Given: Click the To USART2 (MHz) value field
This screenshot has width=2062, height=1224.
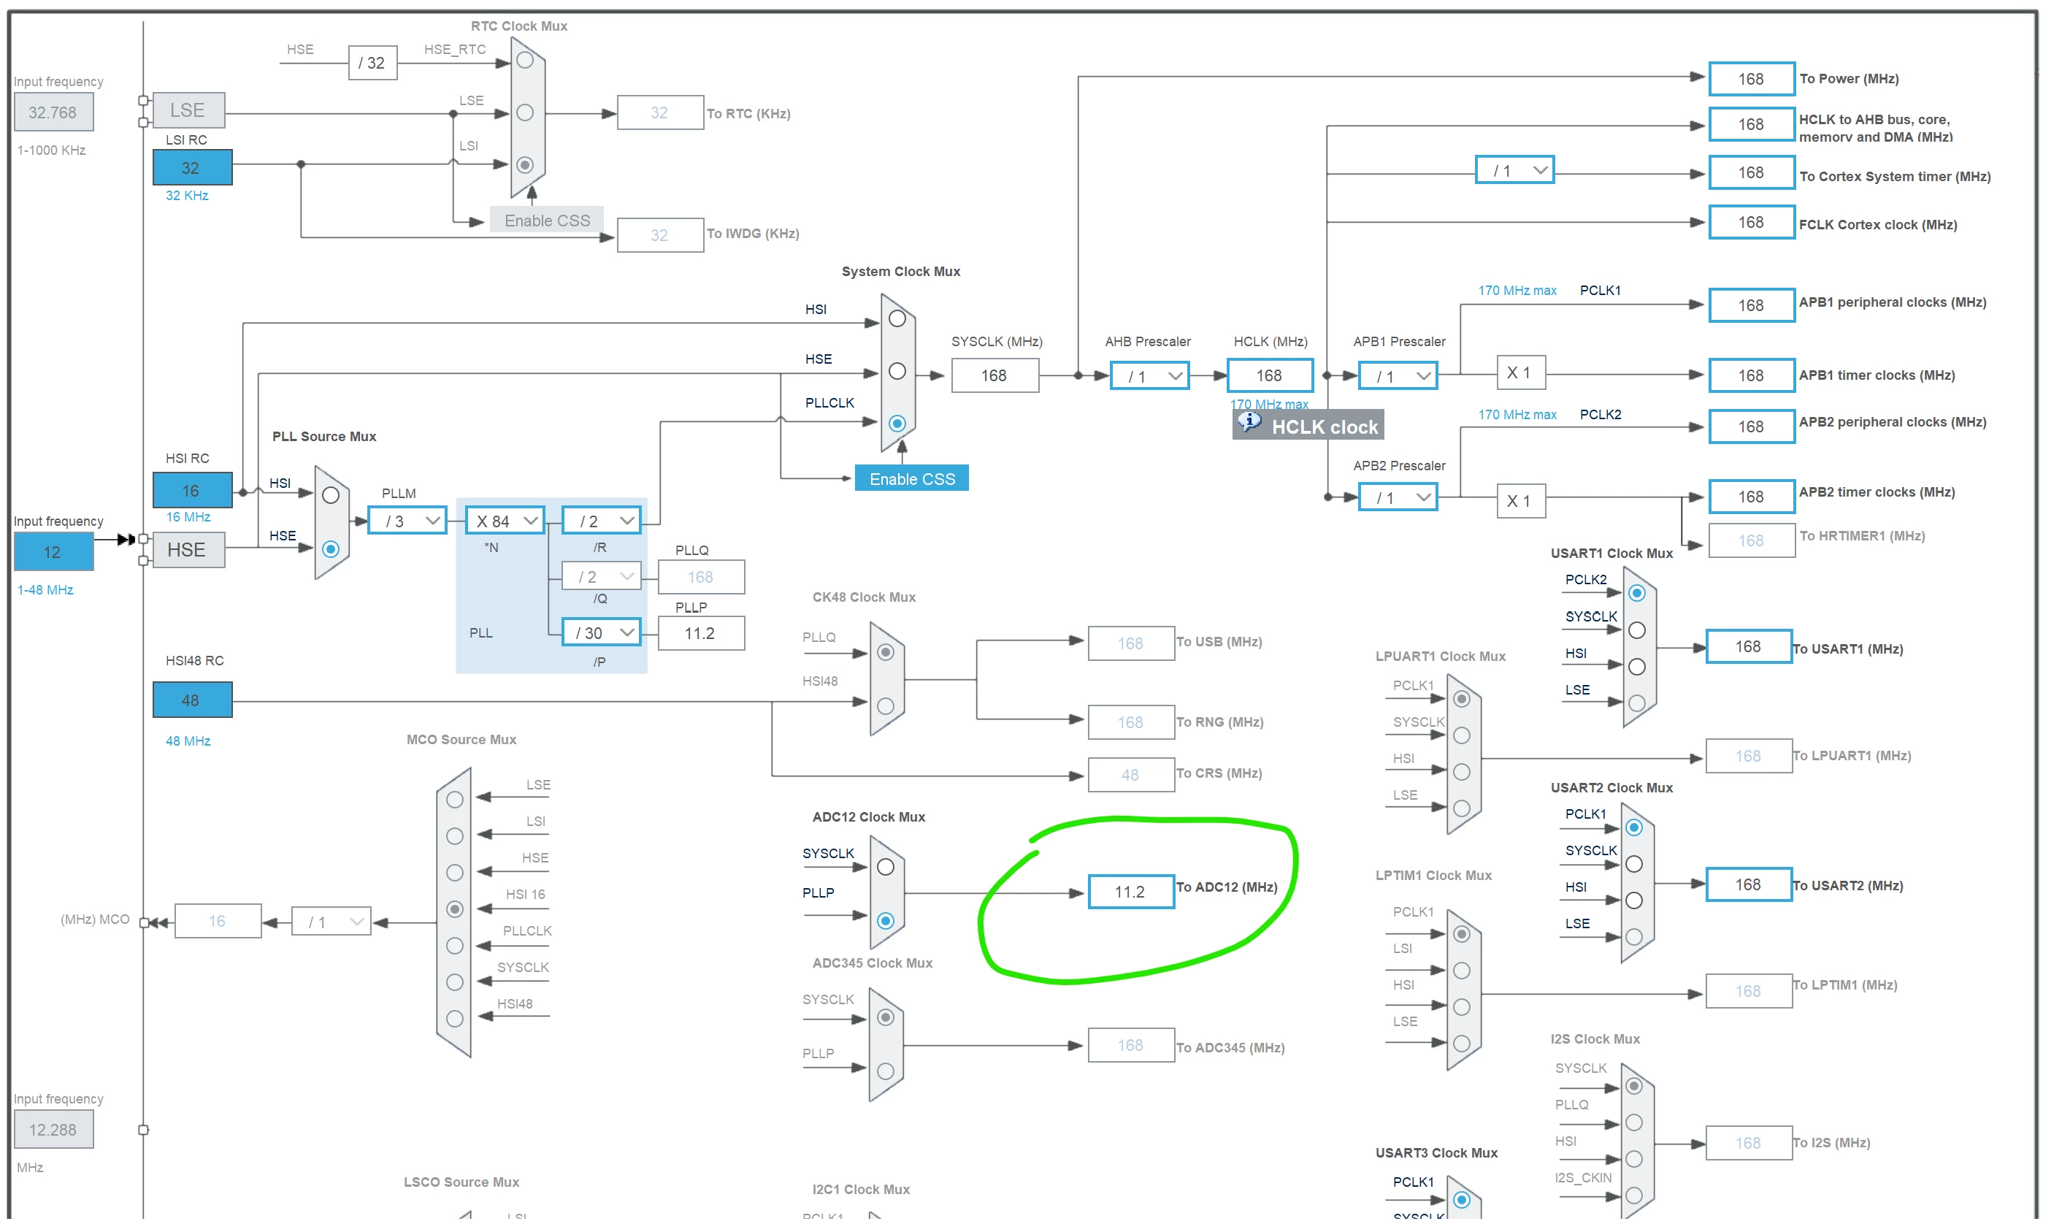Looking at the screenshot, I should coord(1749,885).
